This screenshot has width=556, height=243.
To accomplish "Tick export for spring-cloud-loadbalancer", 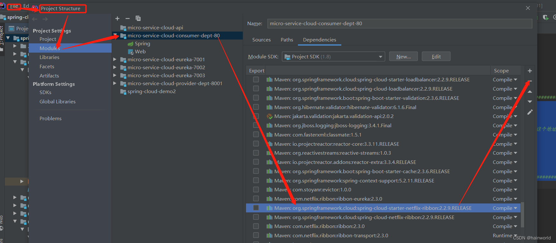I will [256, 89].
